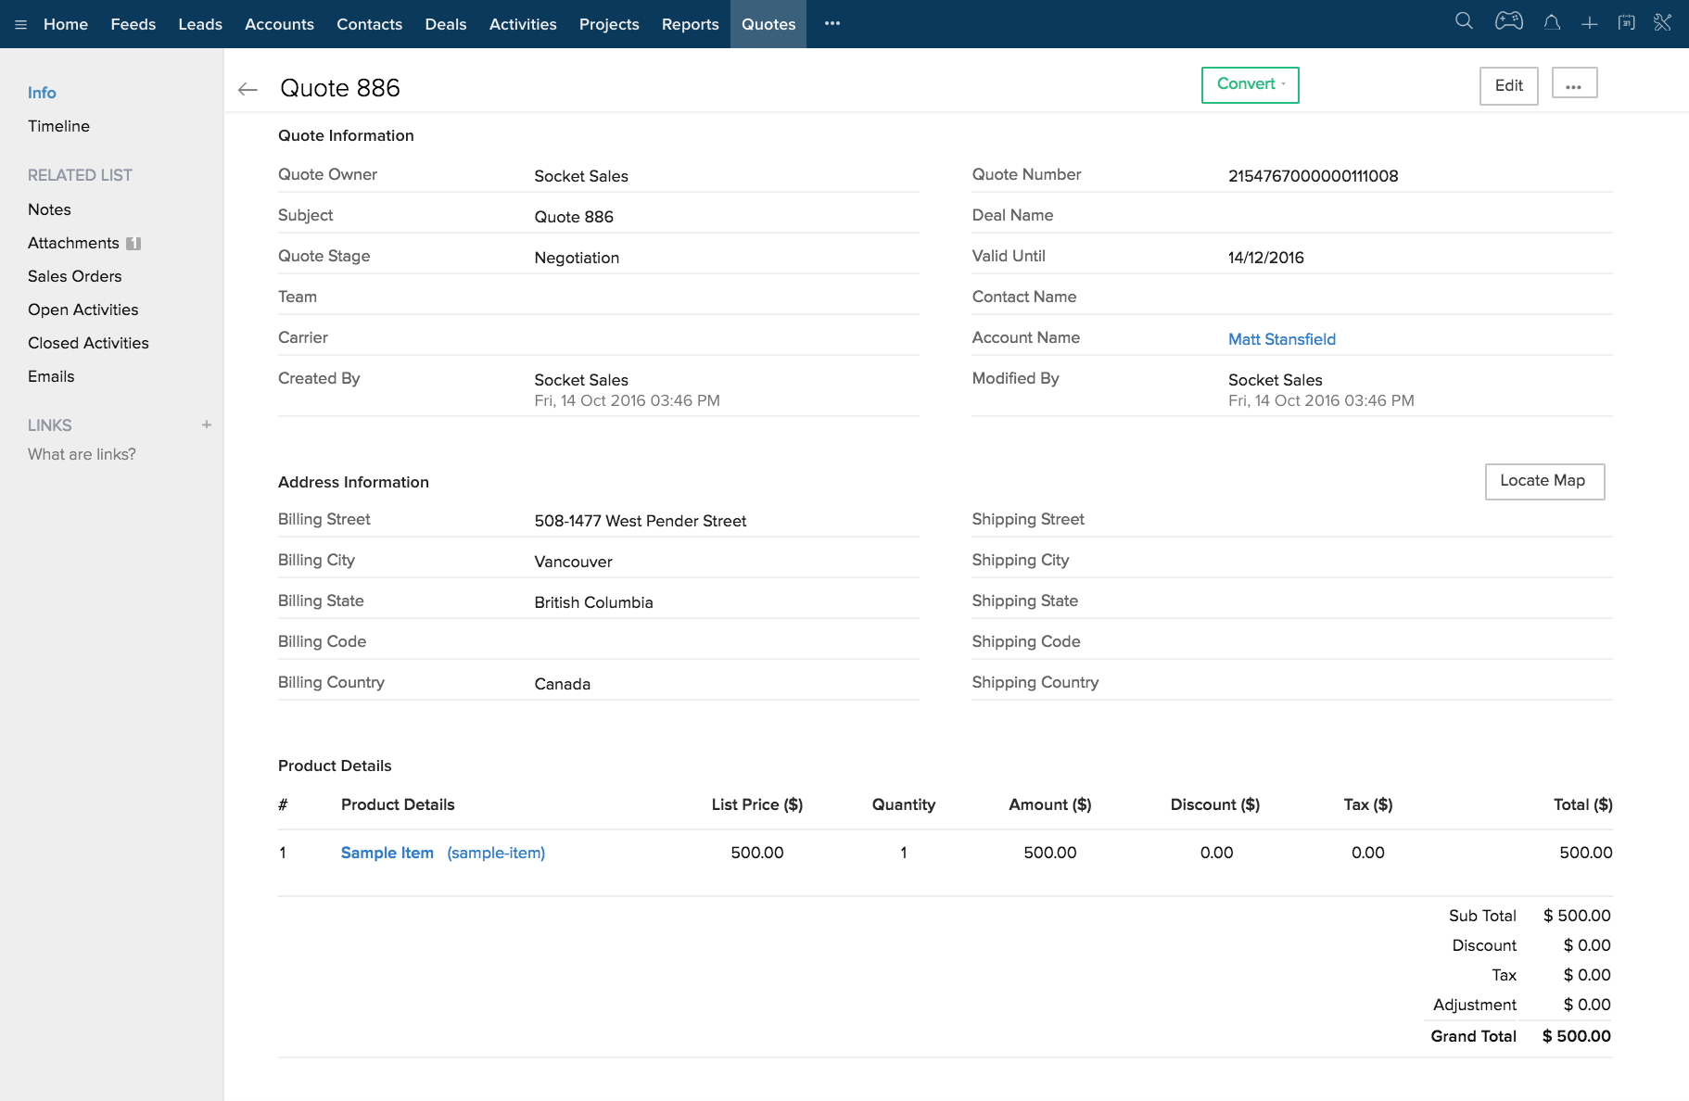Open the Accounts tab
The width and height of the screenshot is (1689, 1101).
[x=279, y=24]
